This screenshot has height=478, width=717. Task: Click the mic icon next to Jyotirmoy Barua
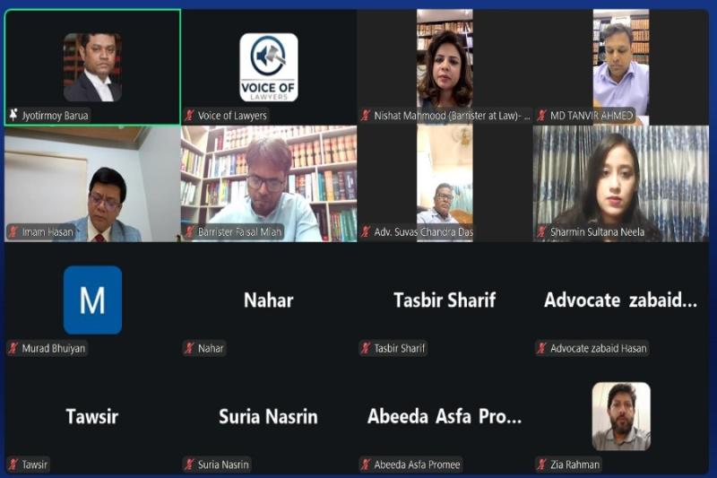tap(13, 115)
